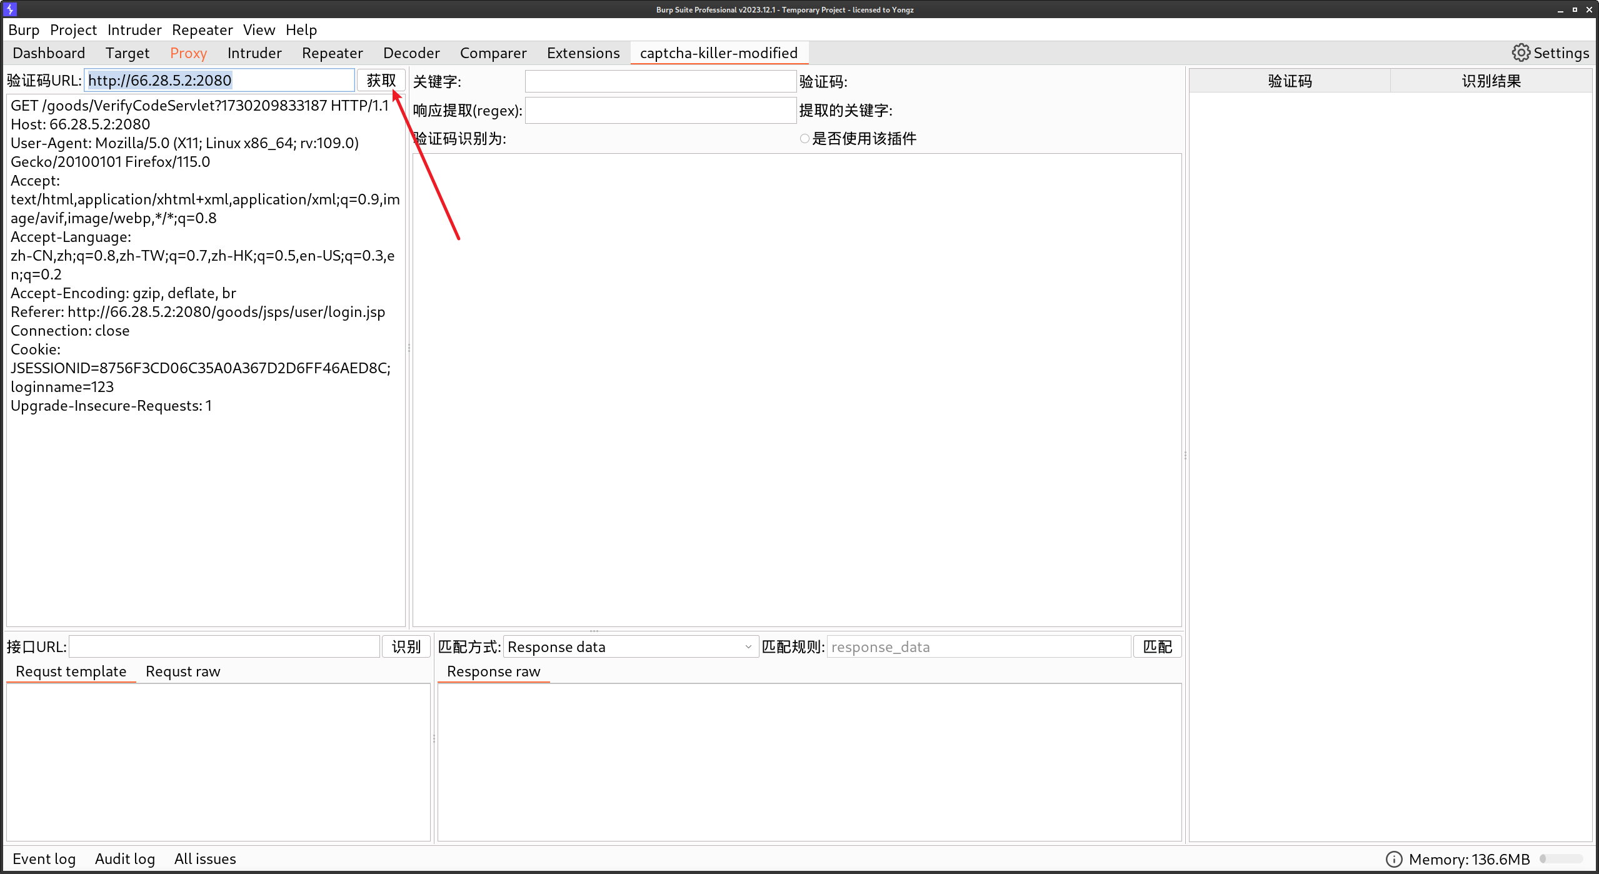Click the memory usage progress bar
The image size is (1599, 874).
pos(1561,859)
